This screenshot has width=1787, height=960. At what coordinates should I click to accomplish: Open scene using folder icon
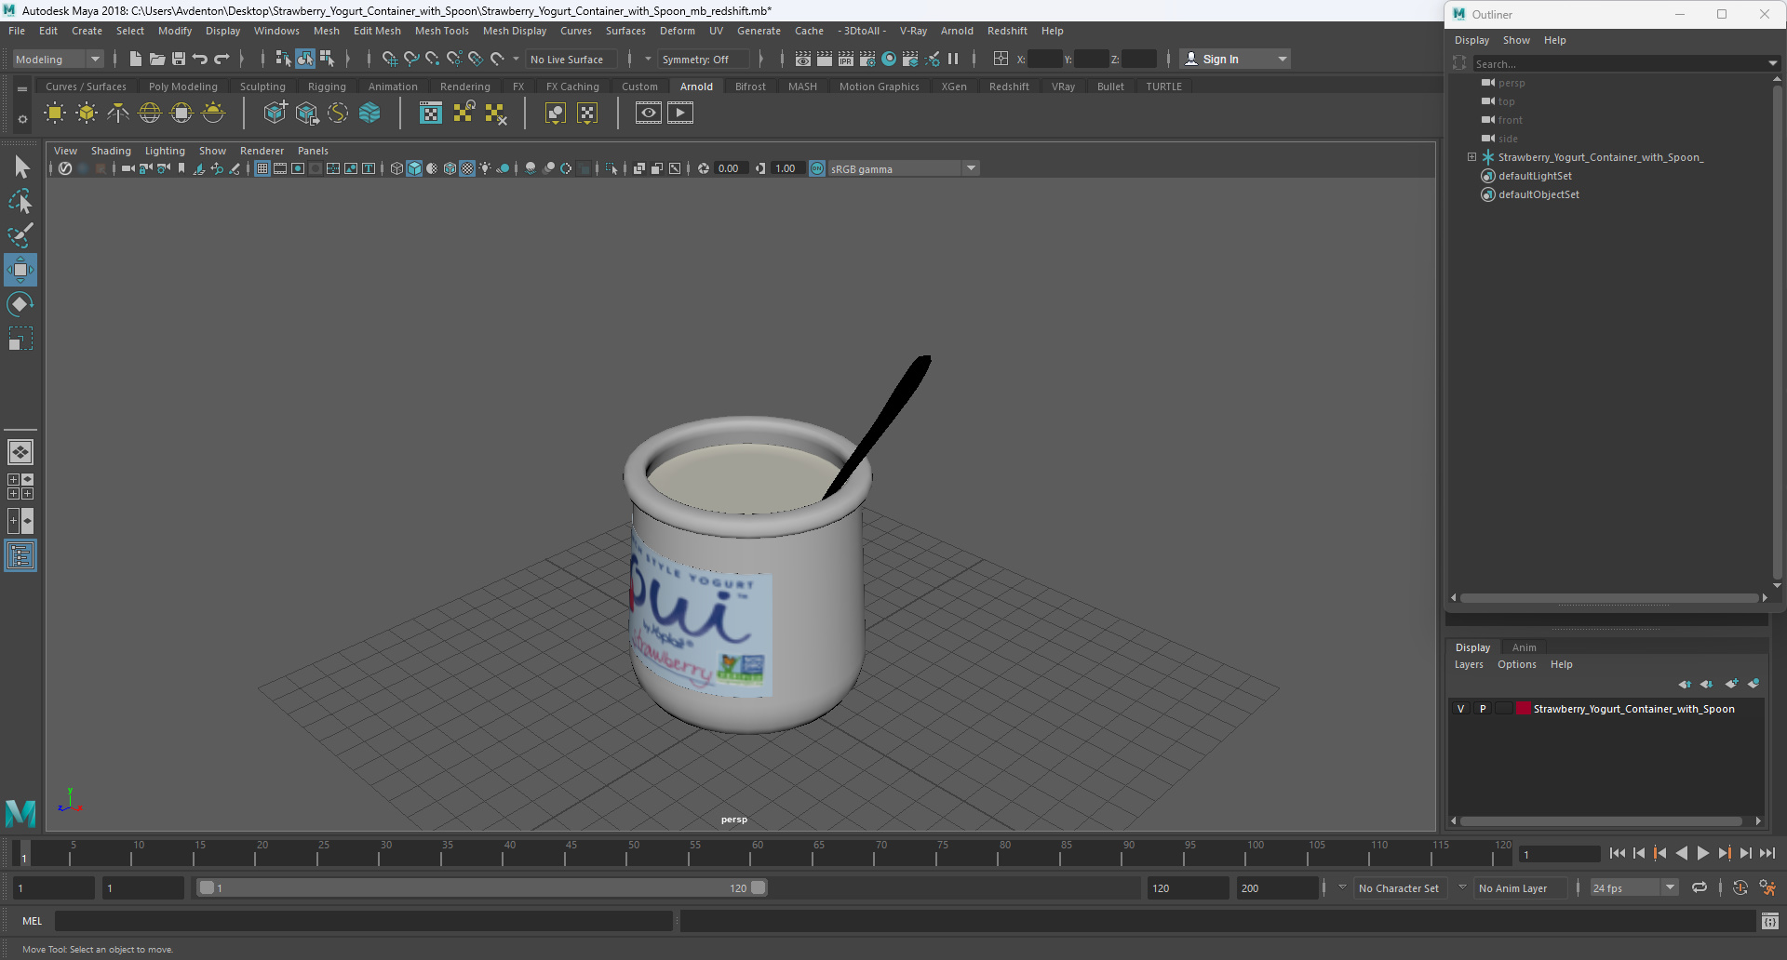(156, 59)
